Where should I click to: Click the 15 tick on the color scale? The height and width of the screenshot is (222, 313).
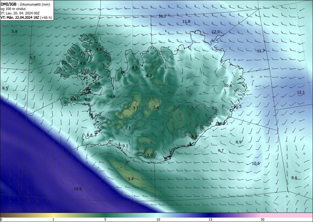click(x=210, y=219)
